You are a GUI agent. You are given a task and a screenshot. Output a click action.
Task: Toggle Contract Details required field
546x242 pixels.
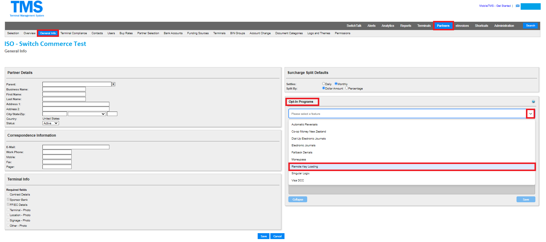click(x=8, y=194)
